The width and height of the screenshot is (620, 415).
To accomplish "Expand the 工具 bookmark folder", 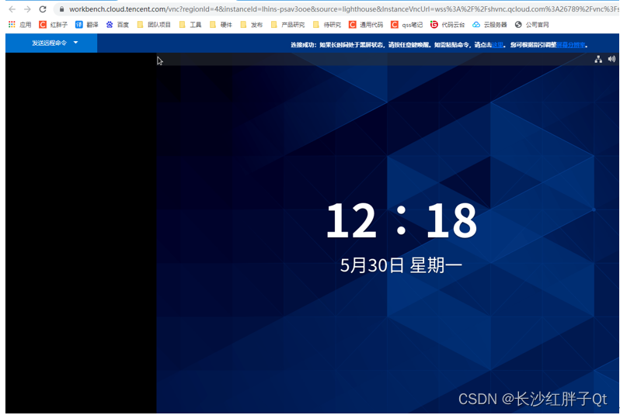I will pos(190,25).
